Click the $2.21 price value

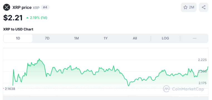point(13,18)
